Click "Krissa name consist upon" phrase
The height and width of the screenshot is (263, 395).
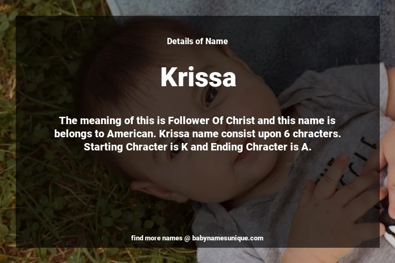tap(220, 134)
